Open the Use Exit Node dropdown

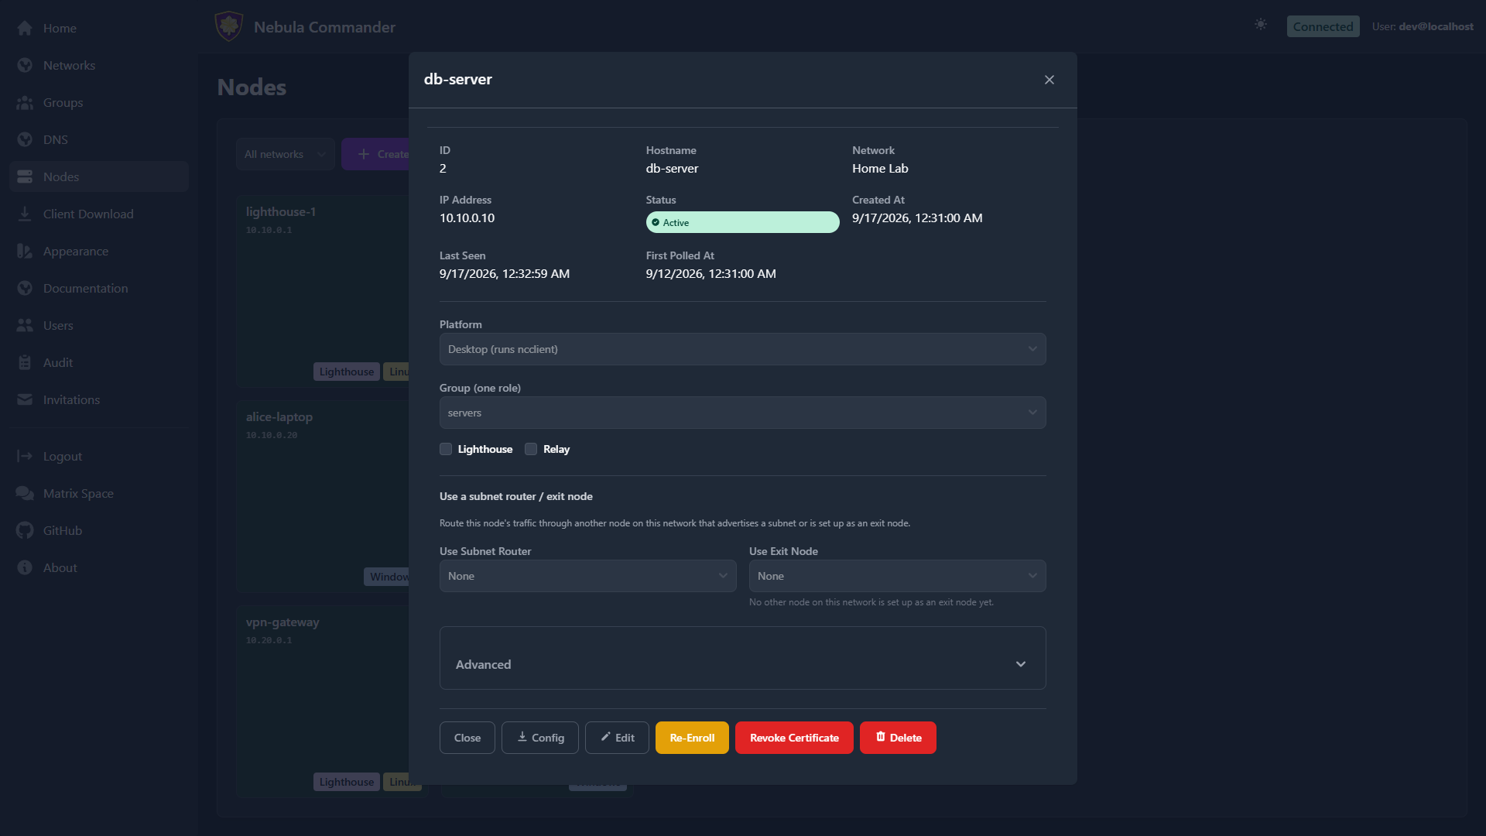click(x=897, y=576)
